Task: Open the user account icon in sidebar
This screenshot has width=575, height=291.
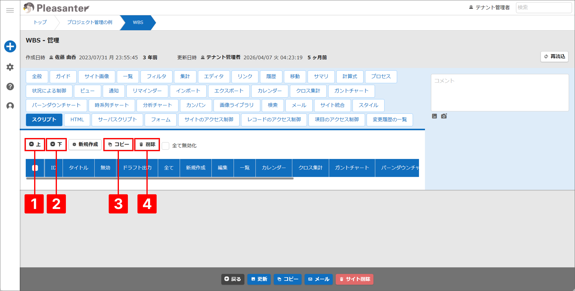Action: pyautogui.click(x=10, y=106)
